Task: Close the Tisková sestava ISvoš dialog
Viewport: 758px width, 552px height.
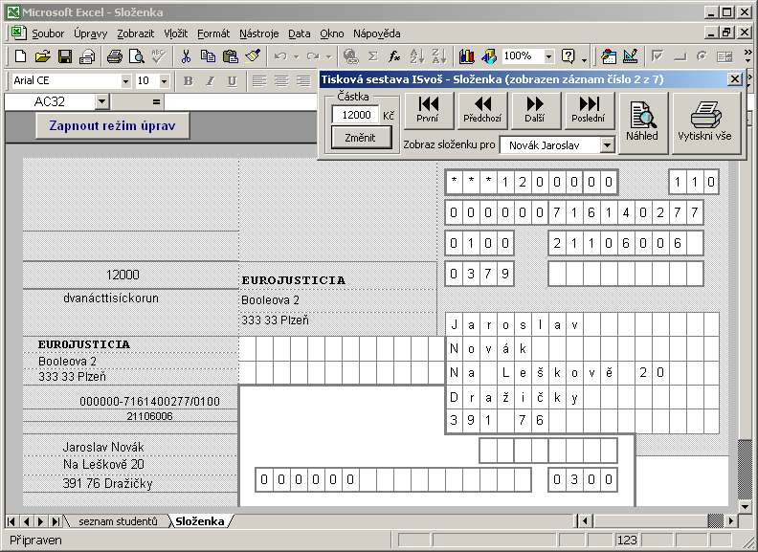Action: pos(735,78)
